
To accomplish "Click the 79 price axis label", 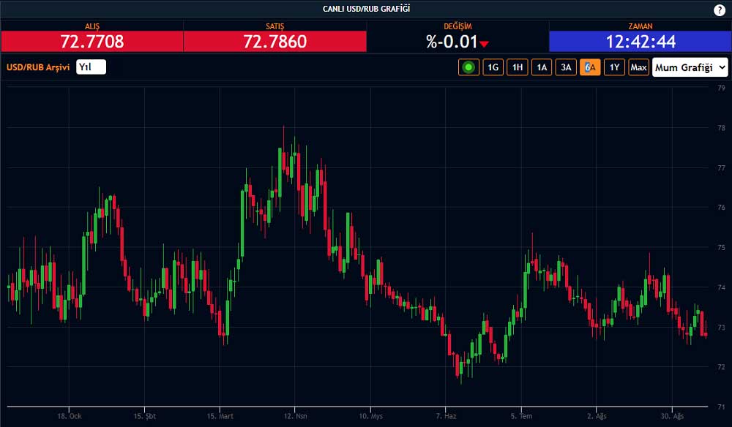I will coord(721,88).
